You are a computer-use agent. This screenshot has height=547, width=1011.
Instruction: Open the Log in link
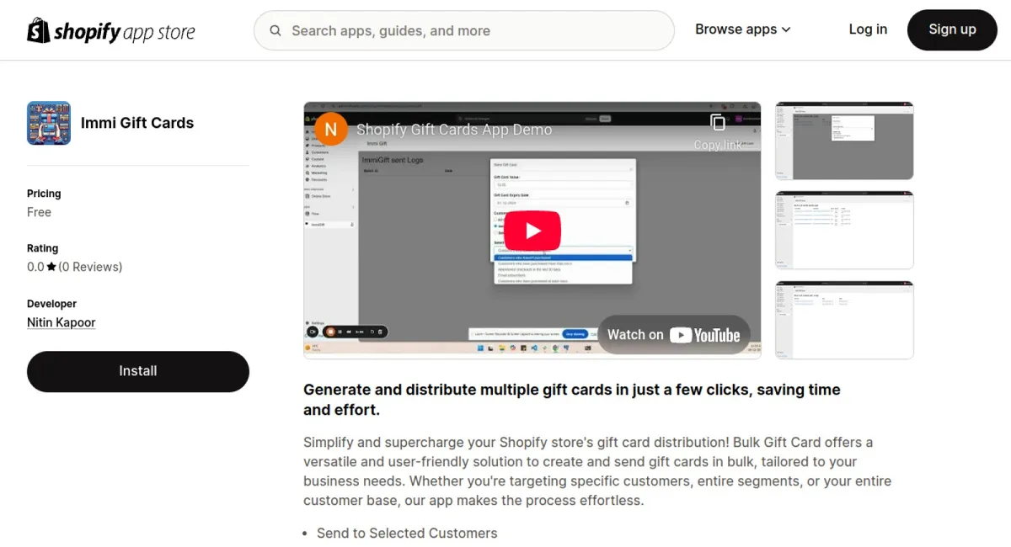868,29
